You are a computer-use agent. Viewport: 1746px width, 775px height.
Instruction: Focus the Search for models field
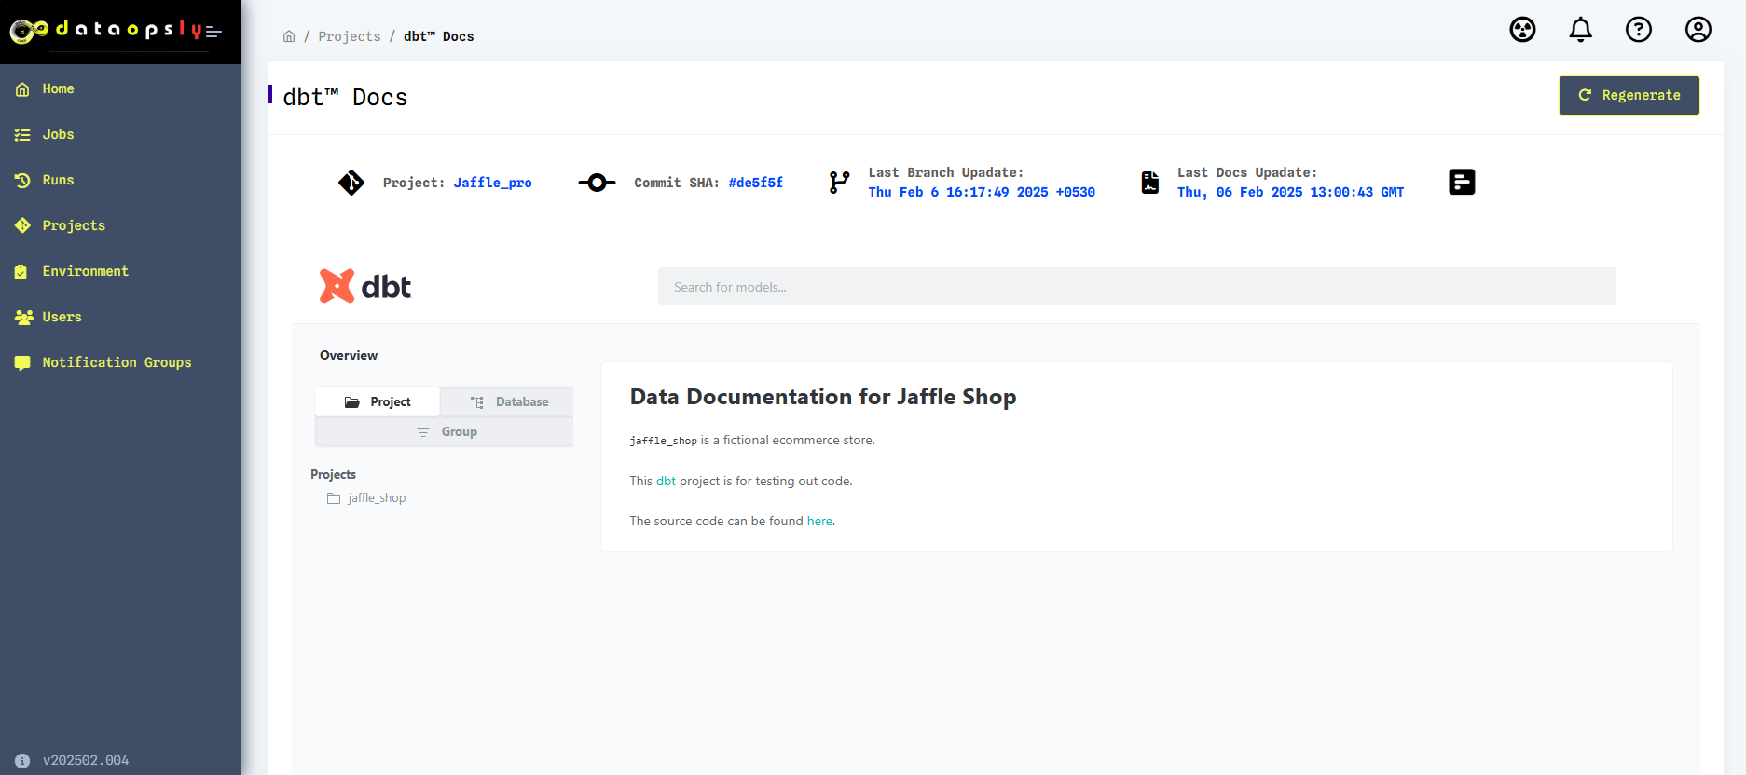coord(1136,287)
